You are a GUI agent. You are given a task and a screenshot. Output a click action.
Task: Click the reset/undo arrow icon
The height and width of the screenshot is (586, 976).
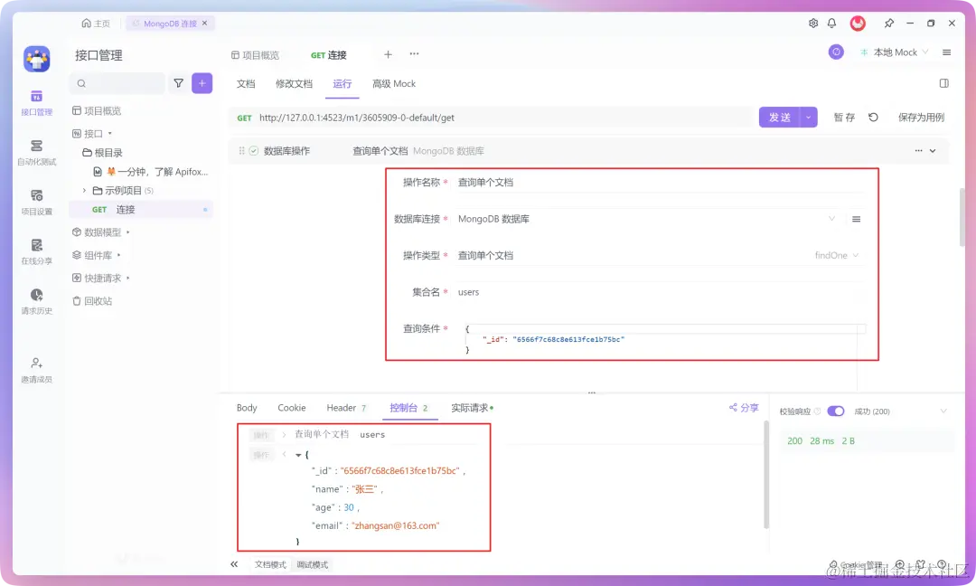click(x=873, y=117)
